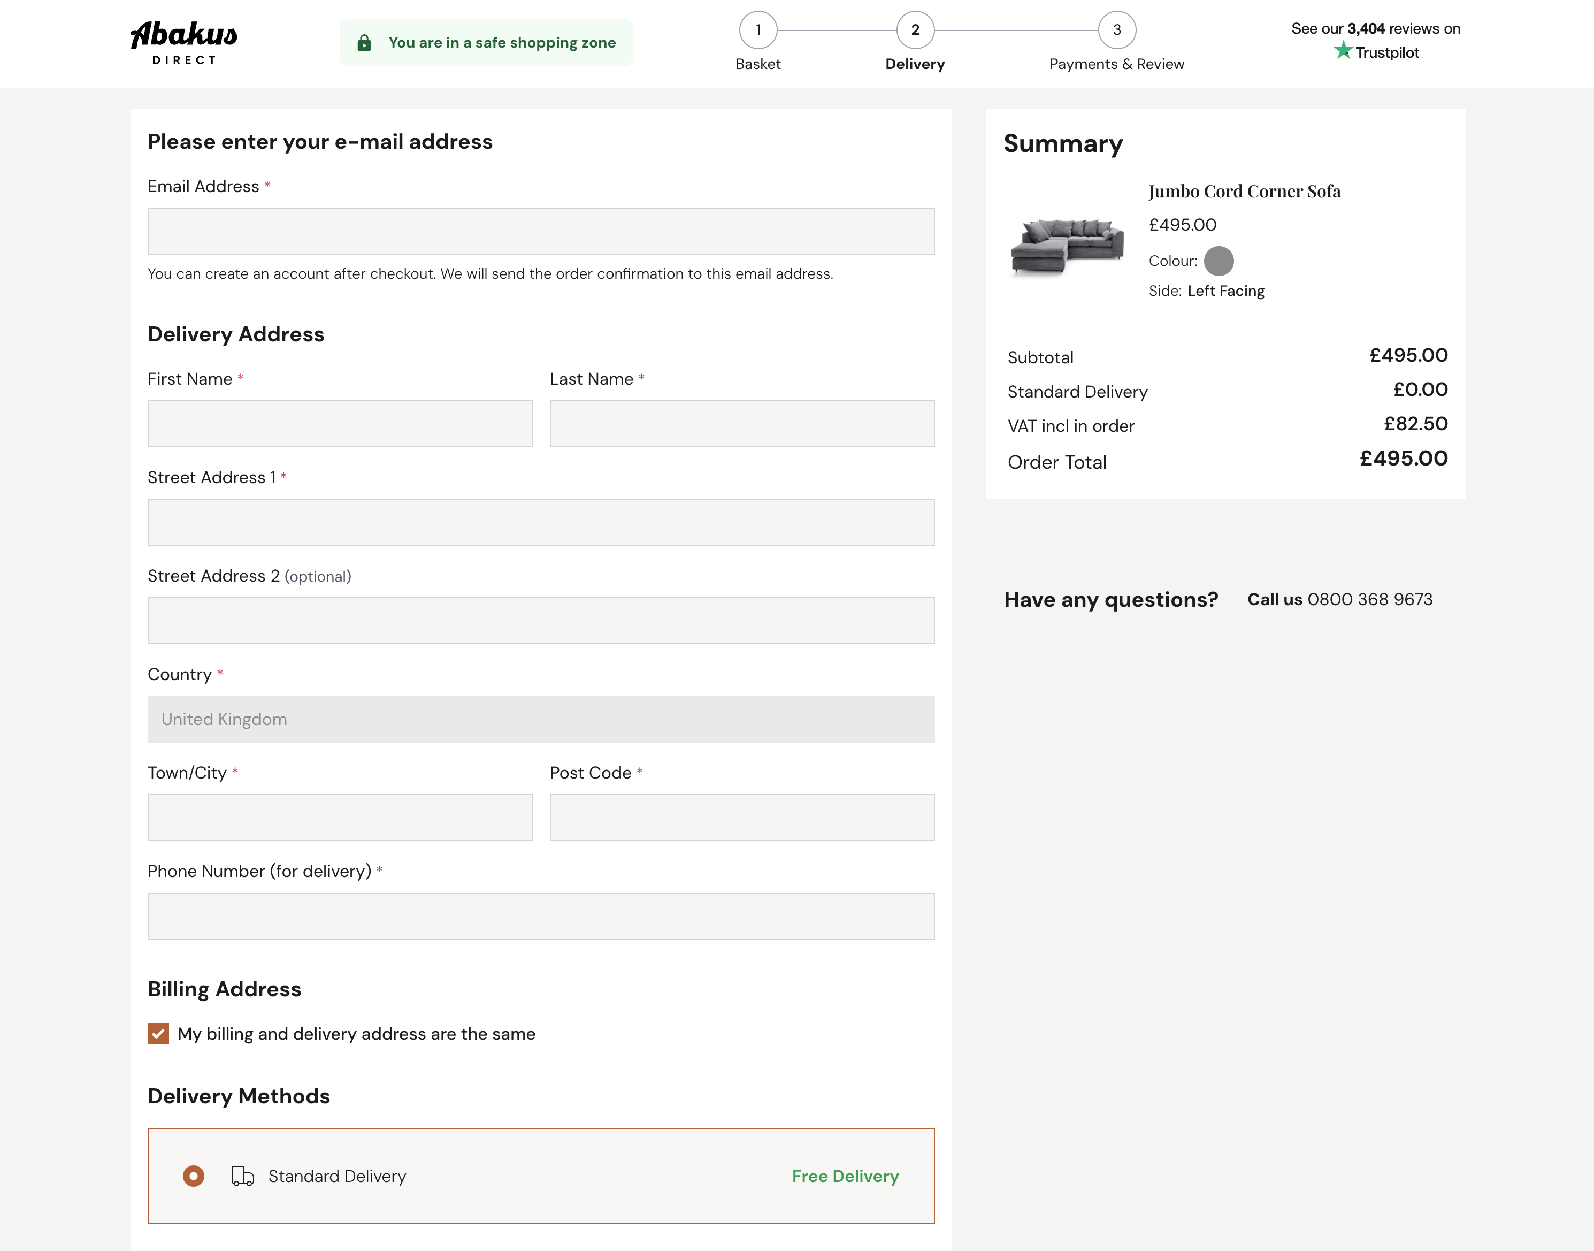Open the Country United Kingdom dropdown

[540, 719]
